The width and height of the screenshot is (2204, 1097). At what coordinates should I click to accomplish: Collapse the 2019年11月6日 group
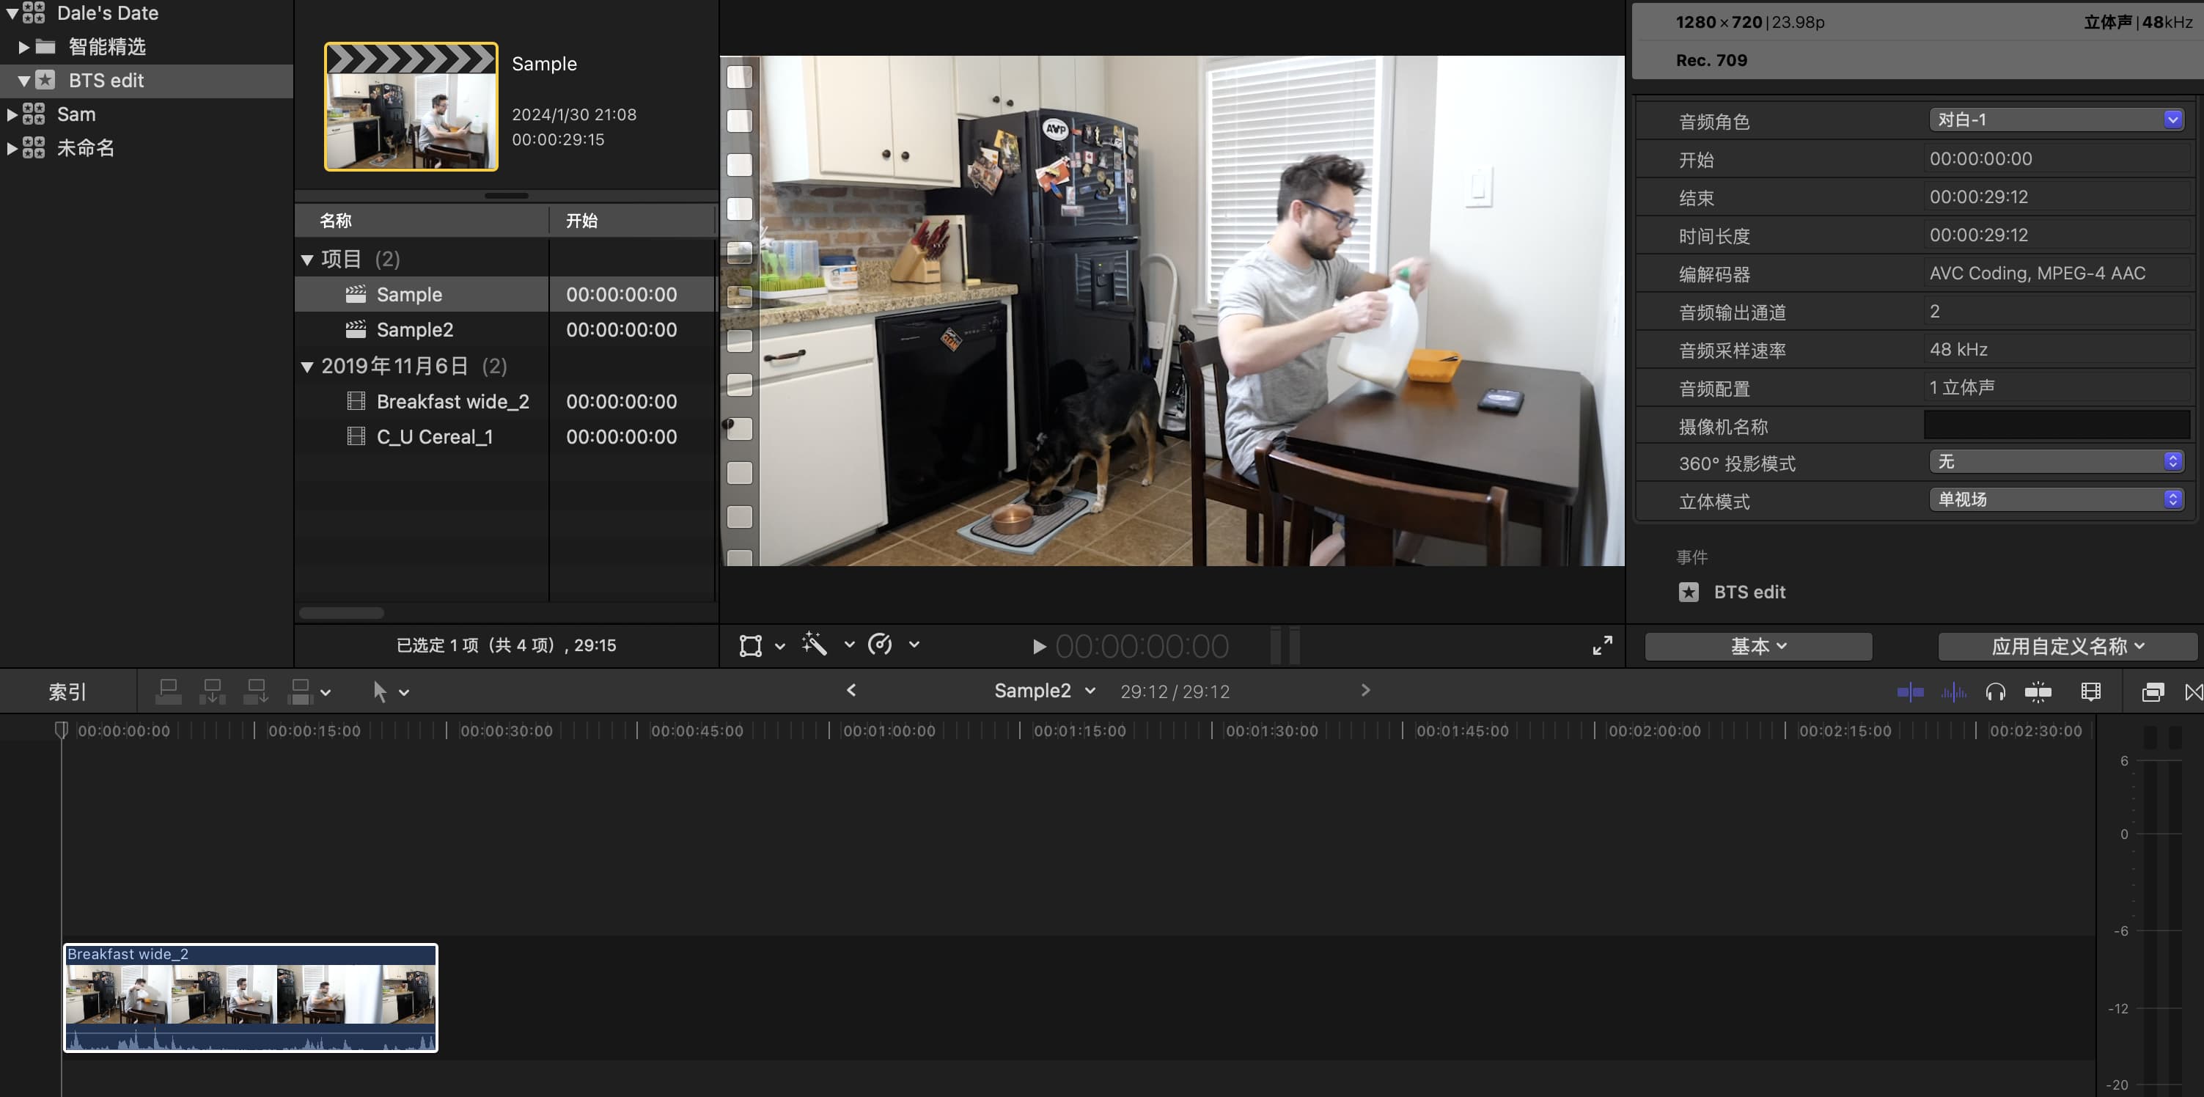tap(307, 367)
